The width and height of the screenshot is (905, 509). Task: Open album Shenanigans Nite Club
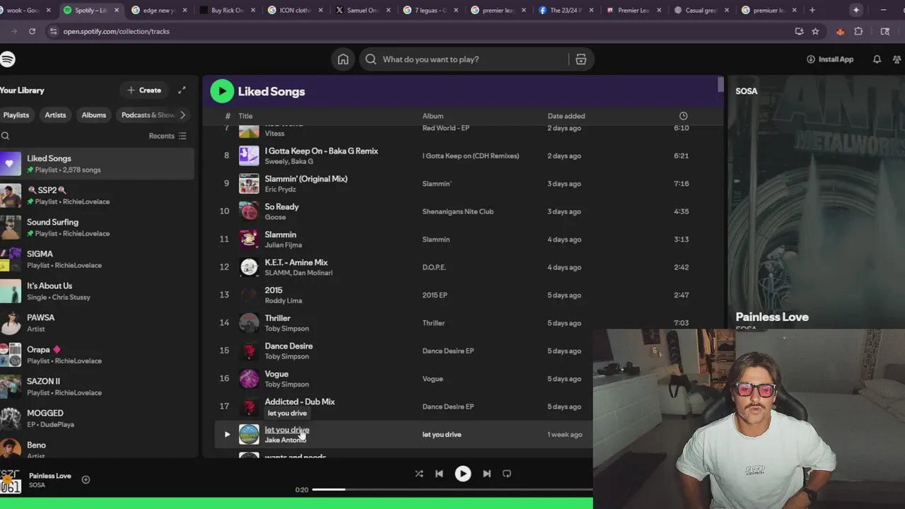coord(457,211)
